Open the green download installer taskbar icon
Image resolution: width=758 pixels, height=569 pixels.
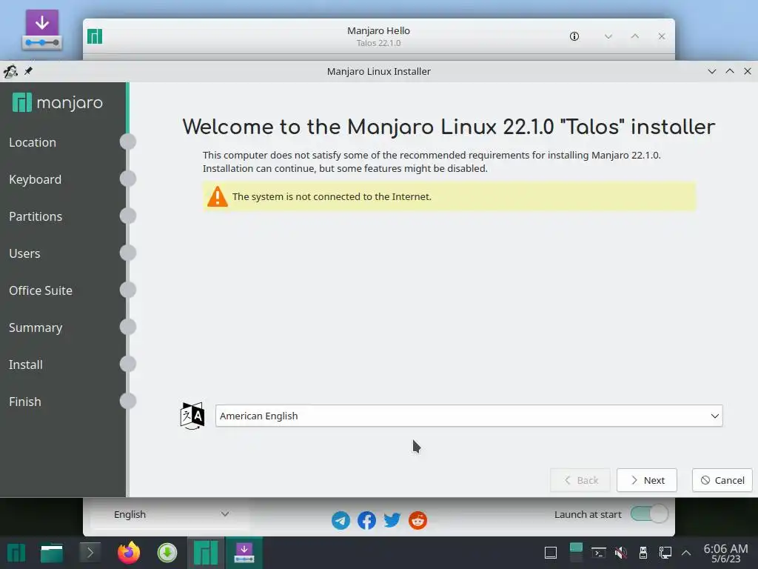point(167,553)
